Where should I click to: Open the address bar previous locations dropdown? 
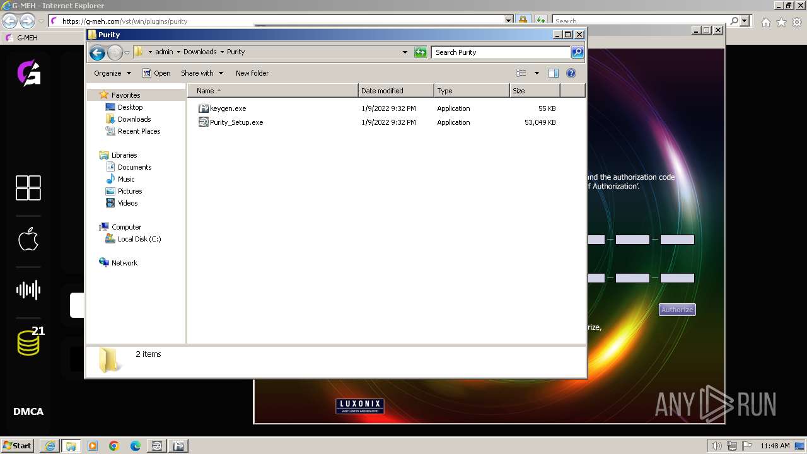[x=405, y=52]
